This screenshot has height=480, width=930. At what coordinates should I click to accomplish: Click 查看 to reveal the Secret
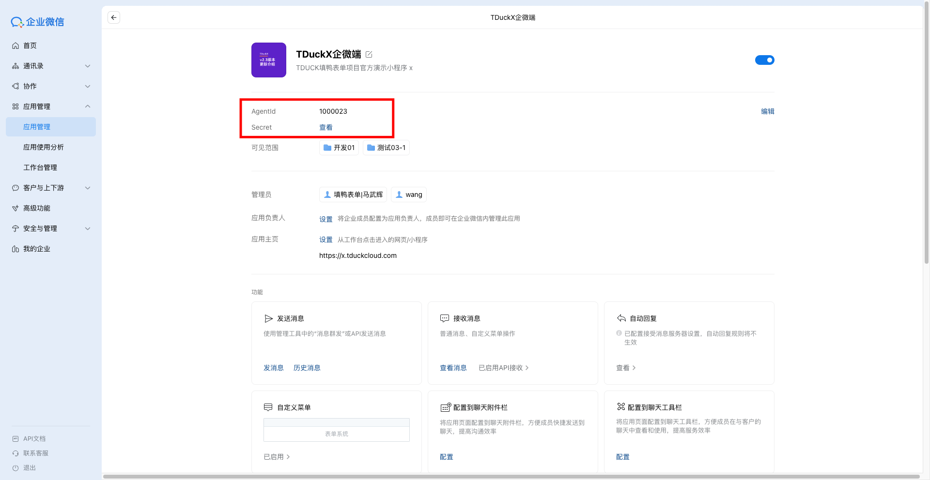click(326, 127)
